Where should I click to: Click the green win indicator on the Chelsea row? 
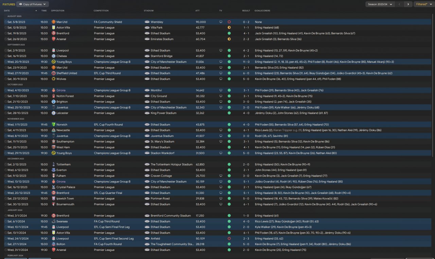pos(229,56)
